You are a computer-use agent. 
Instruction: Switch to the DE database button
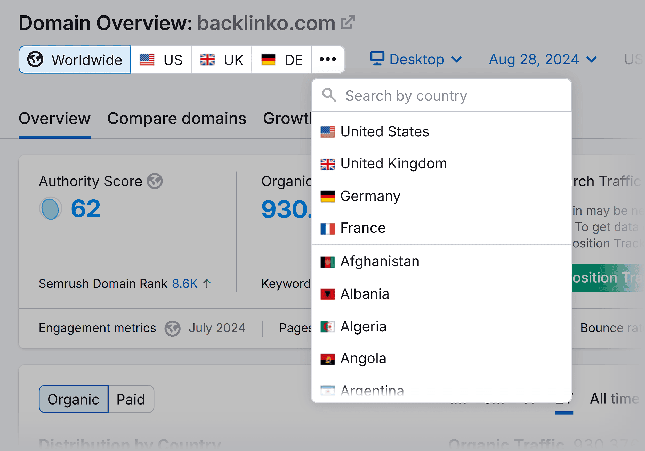point(282,60)
